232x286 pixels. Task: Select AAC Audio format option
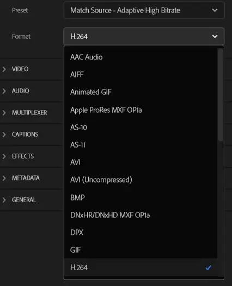click(x=141, y=57)
